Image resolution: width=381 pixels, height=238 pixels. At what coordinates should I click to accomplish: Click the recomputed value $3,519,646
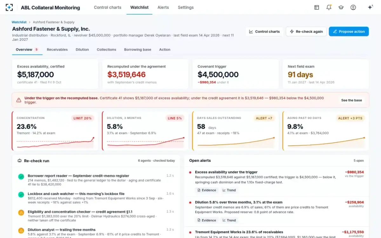(x=126, y=75)
